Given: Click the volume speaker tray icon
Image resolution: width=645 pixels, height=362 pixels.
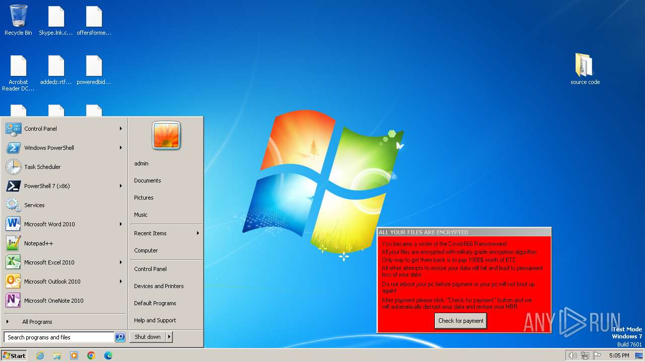Looking at the screenshot, I should click(572, 355).
